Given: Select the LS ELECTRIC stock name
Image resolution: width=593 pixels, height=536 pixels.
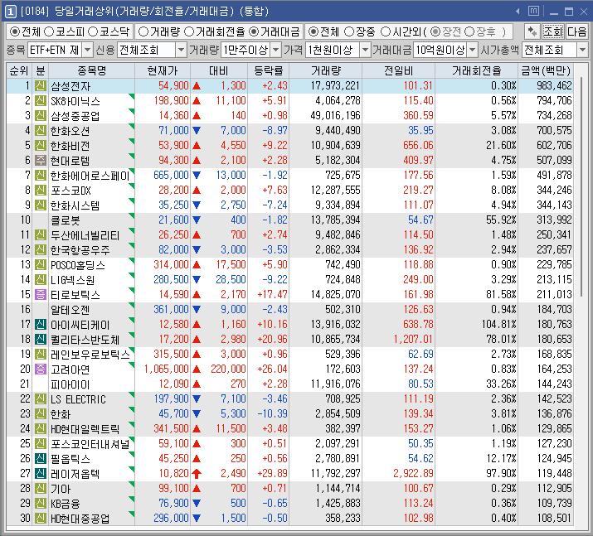Looking at the screenshot, I should 78,399.
